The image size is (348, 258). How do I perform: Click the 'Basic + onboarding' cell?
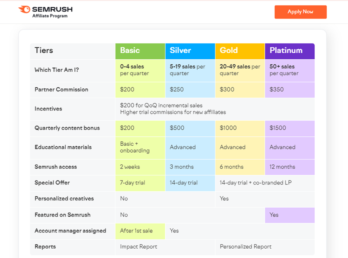(x=140, y=148)
